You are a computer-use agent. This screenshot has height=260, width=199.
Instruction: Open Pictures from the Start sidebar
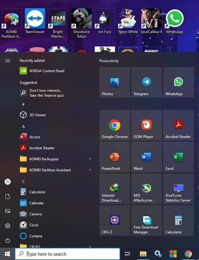8,211
